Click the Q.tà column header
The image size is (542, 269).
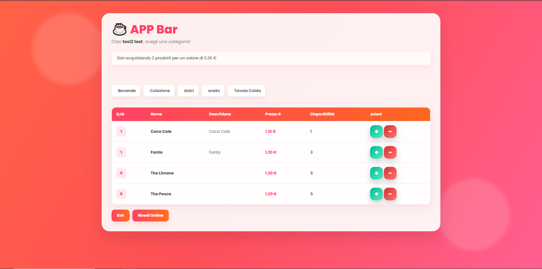[x=120, y=114]
